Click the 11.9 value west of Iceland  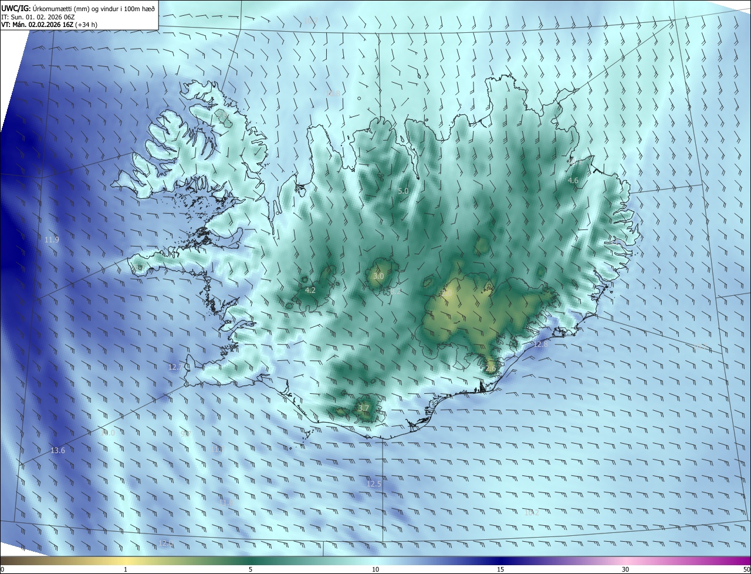tap(52, 239)
